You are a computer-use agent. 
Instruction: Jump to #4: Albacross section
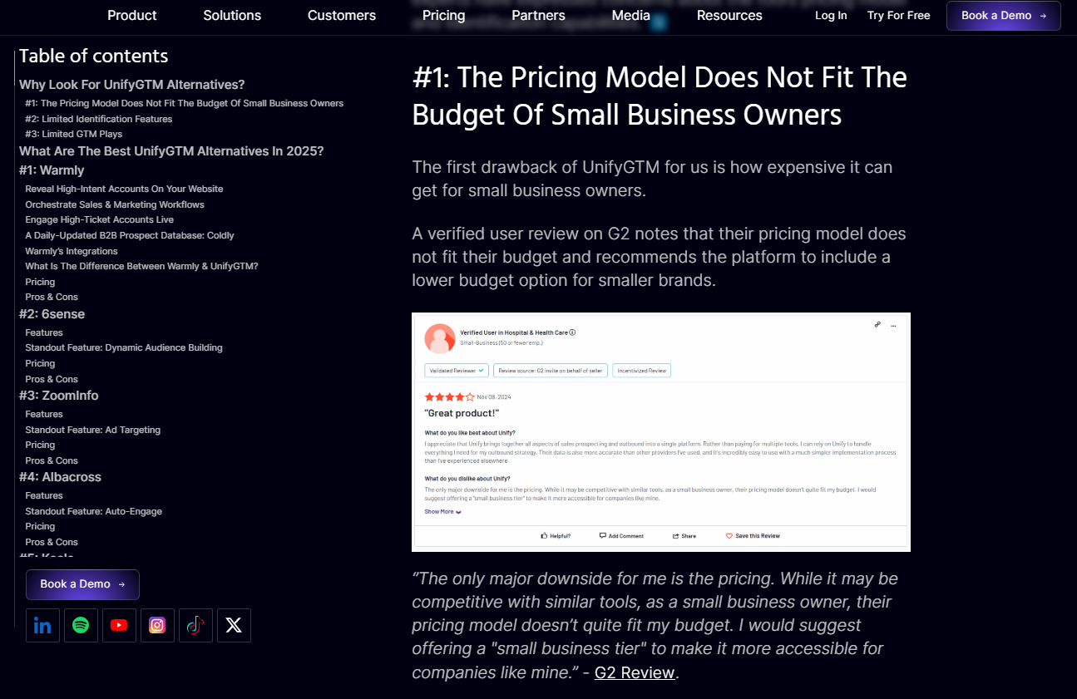[x=60, y=477]
